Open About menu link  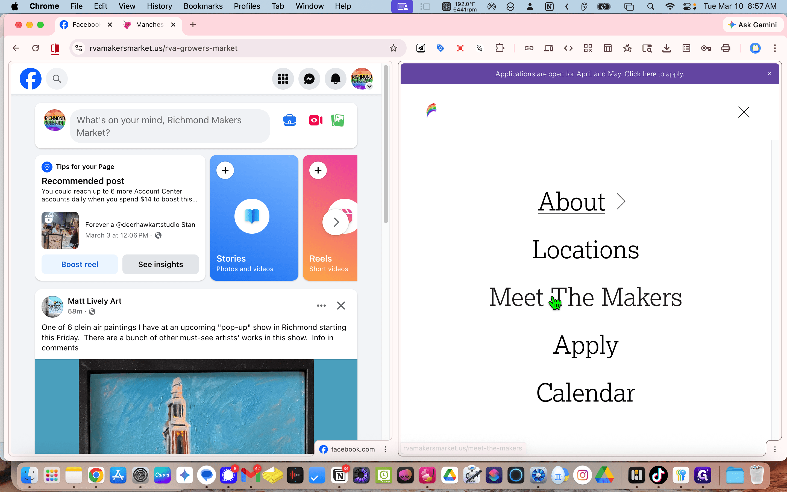click(571, 202)
